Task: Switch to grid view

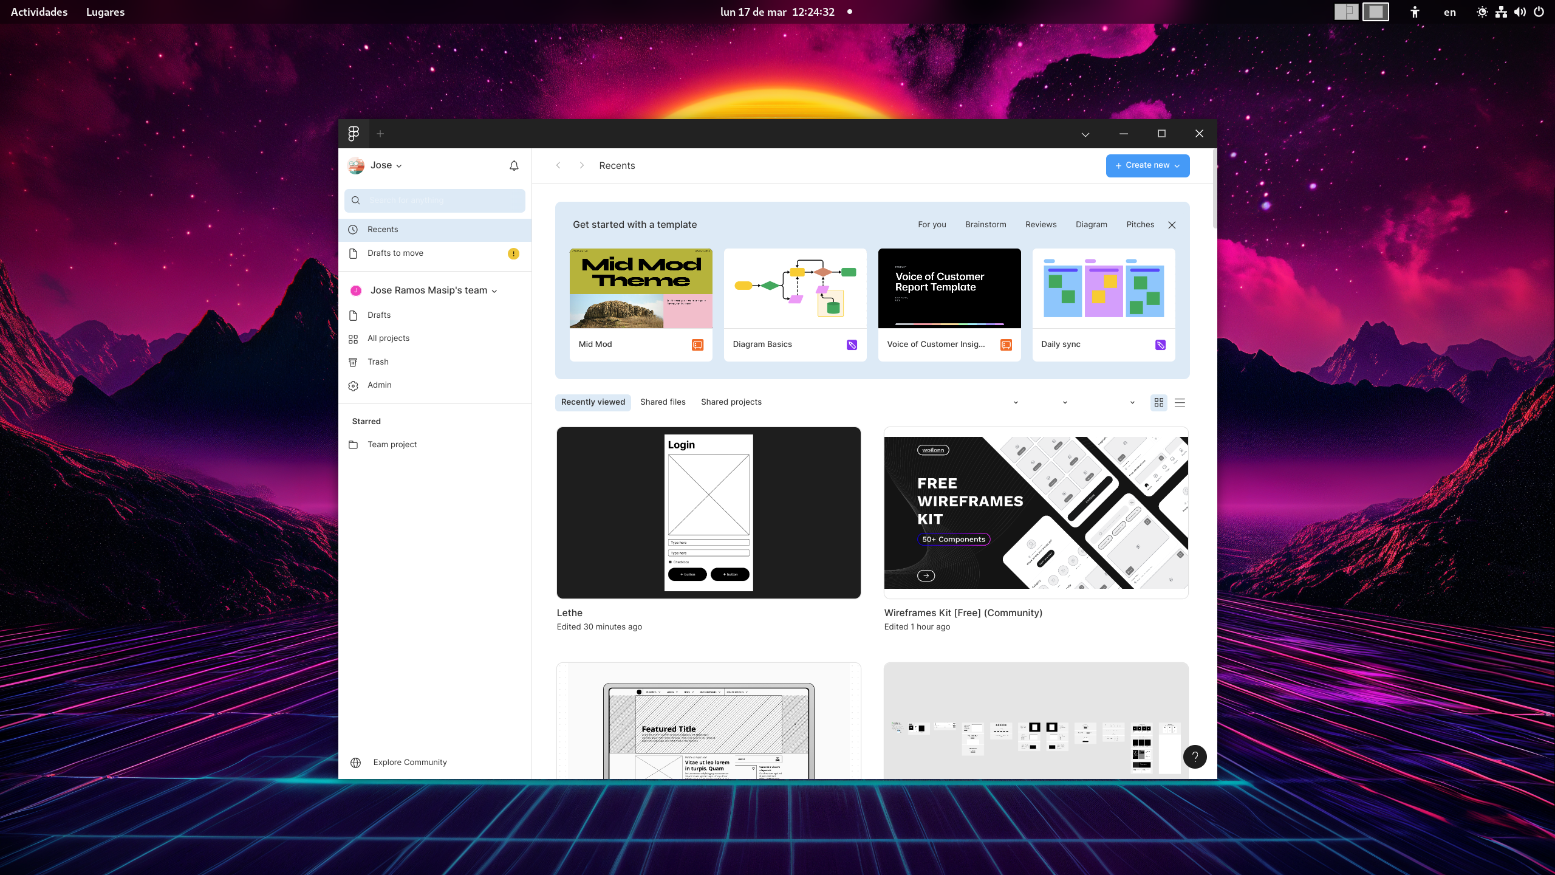Action: 1159,402
